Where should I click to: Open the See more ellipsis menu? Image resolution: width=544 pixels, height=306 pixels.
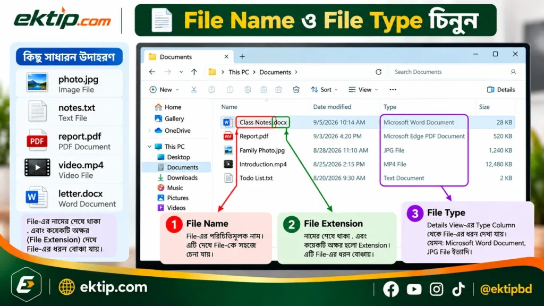pos(393,89)
